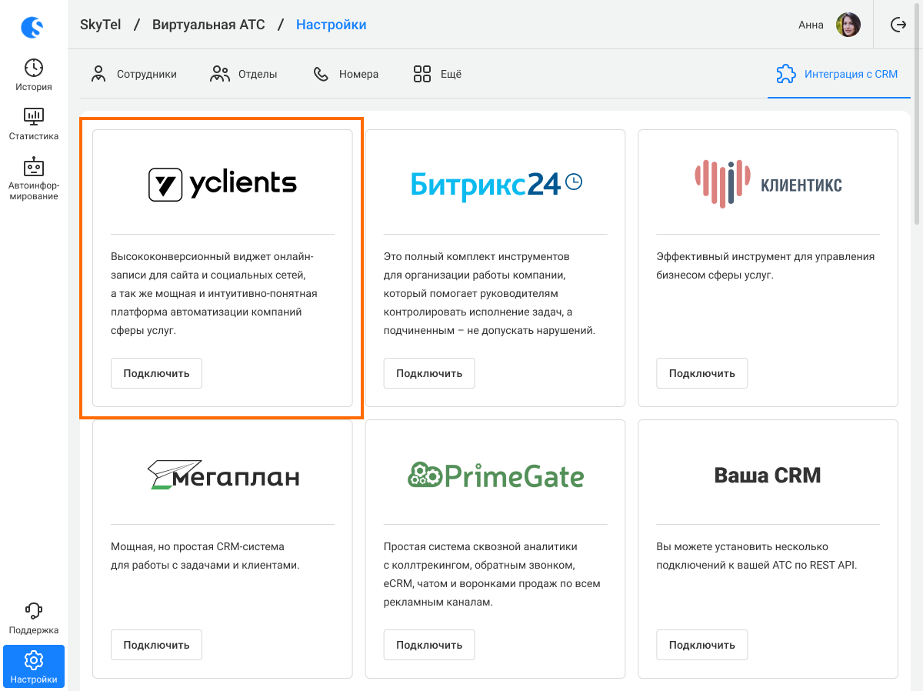Click Подключить for yclients
Image resolution: width=923 pixels, height=691 pixels.
156,373
